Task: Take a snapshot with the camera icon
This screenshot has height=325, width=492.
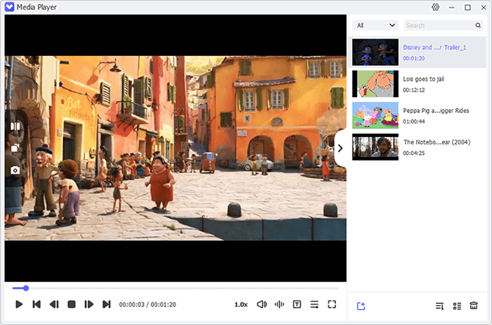Action: (x=15, y=170)
